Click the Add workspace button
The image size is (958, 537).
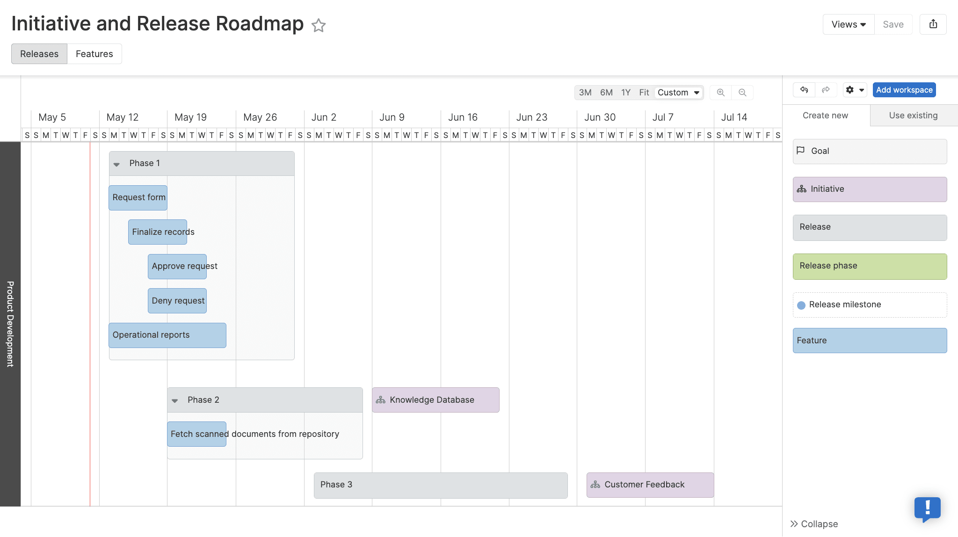[x=905, y=89]
